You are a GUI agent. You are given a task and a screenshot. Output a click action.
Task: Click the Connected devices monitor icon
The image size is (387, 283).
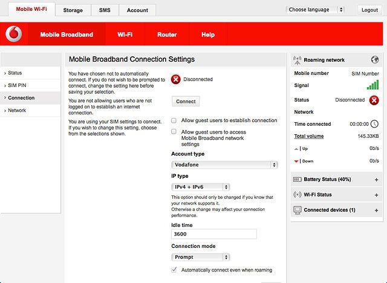298,210
